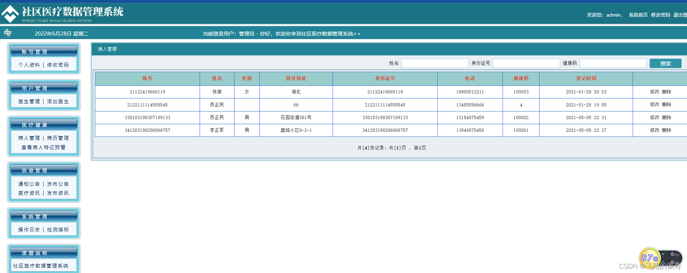Screen dimensions: 687x273
Task: Click 退出登录 in top header
Action: tap(680, 15)
